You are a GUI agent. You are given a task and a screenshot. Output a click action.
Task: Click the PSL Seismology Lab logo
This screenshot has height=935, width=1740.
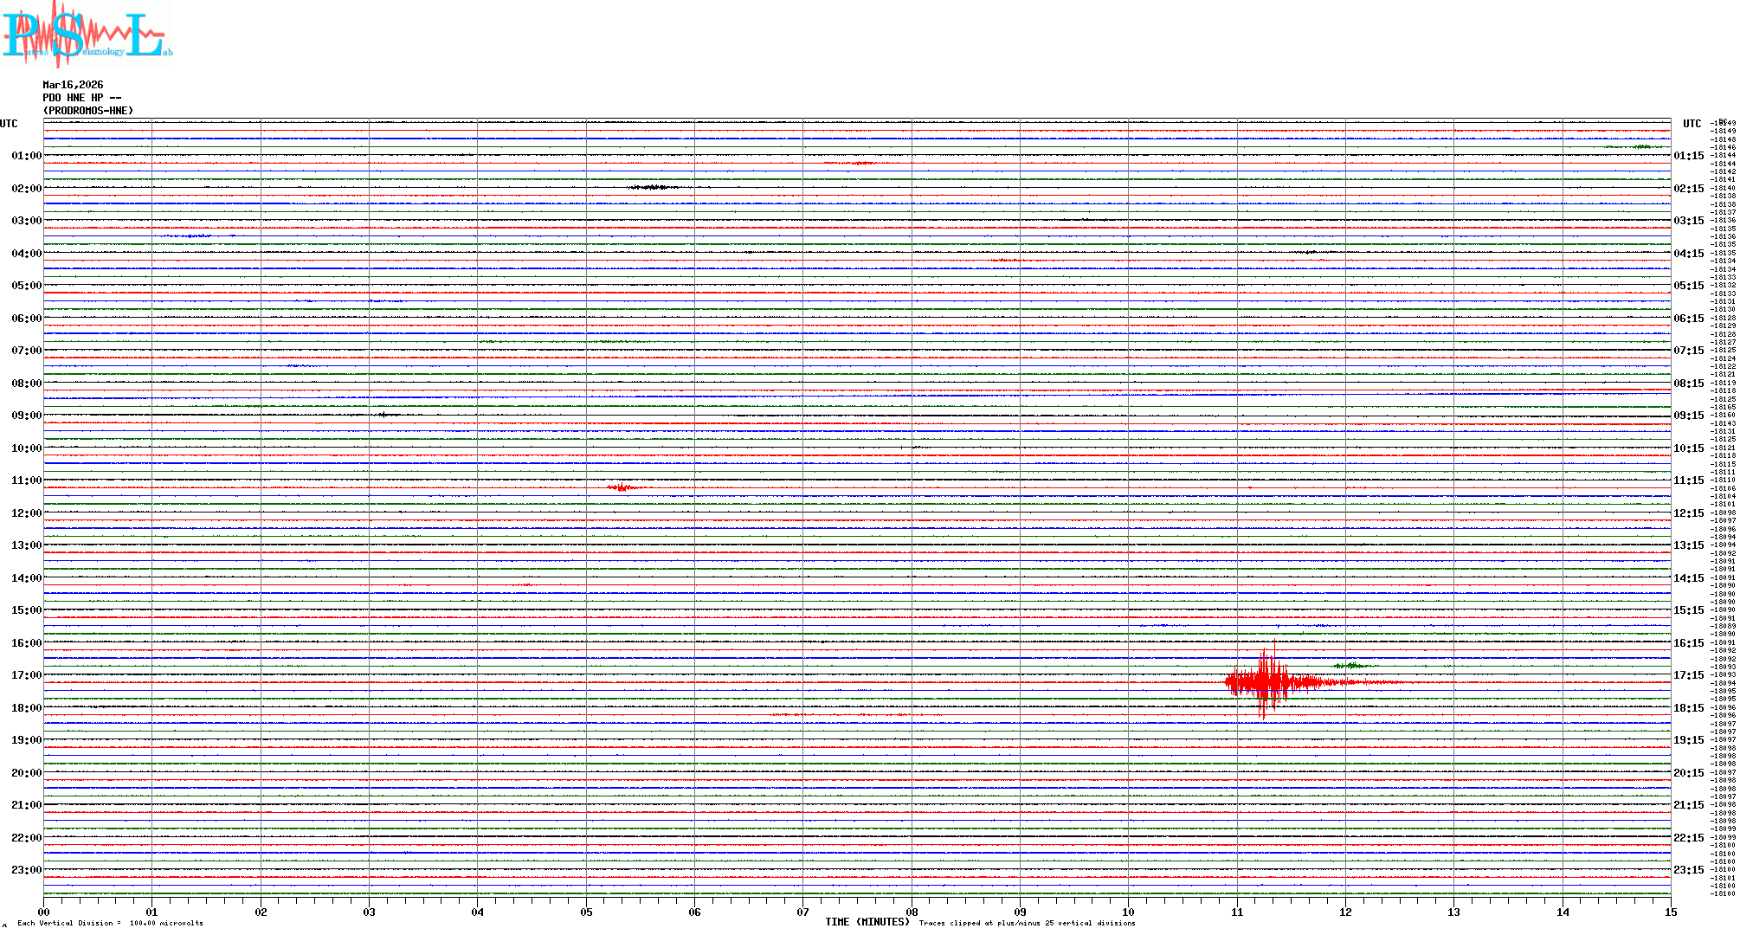point(87,35)
